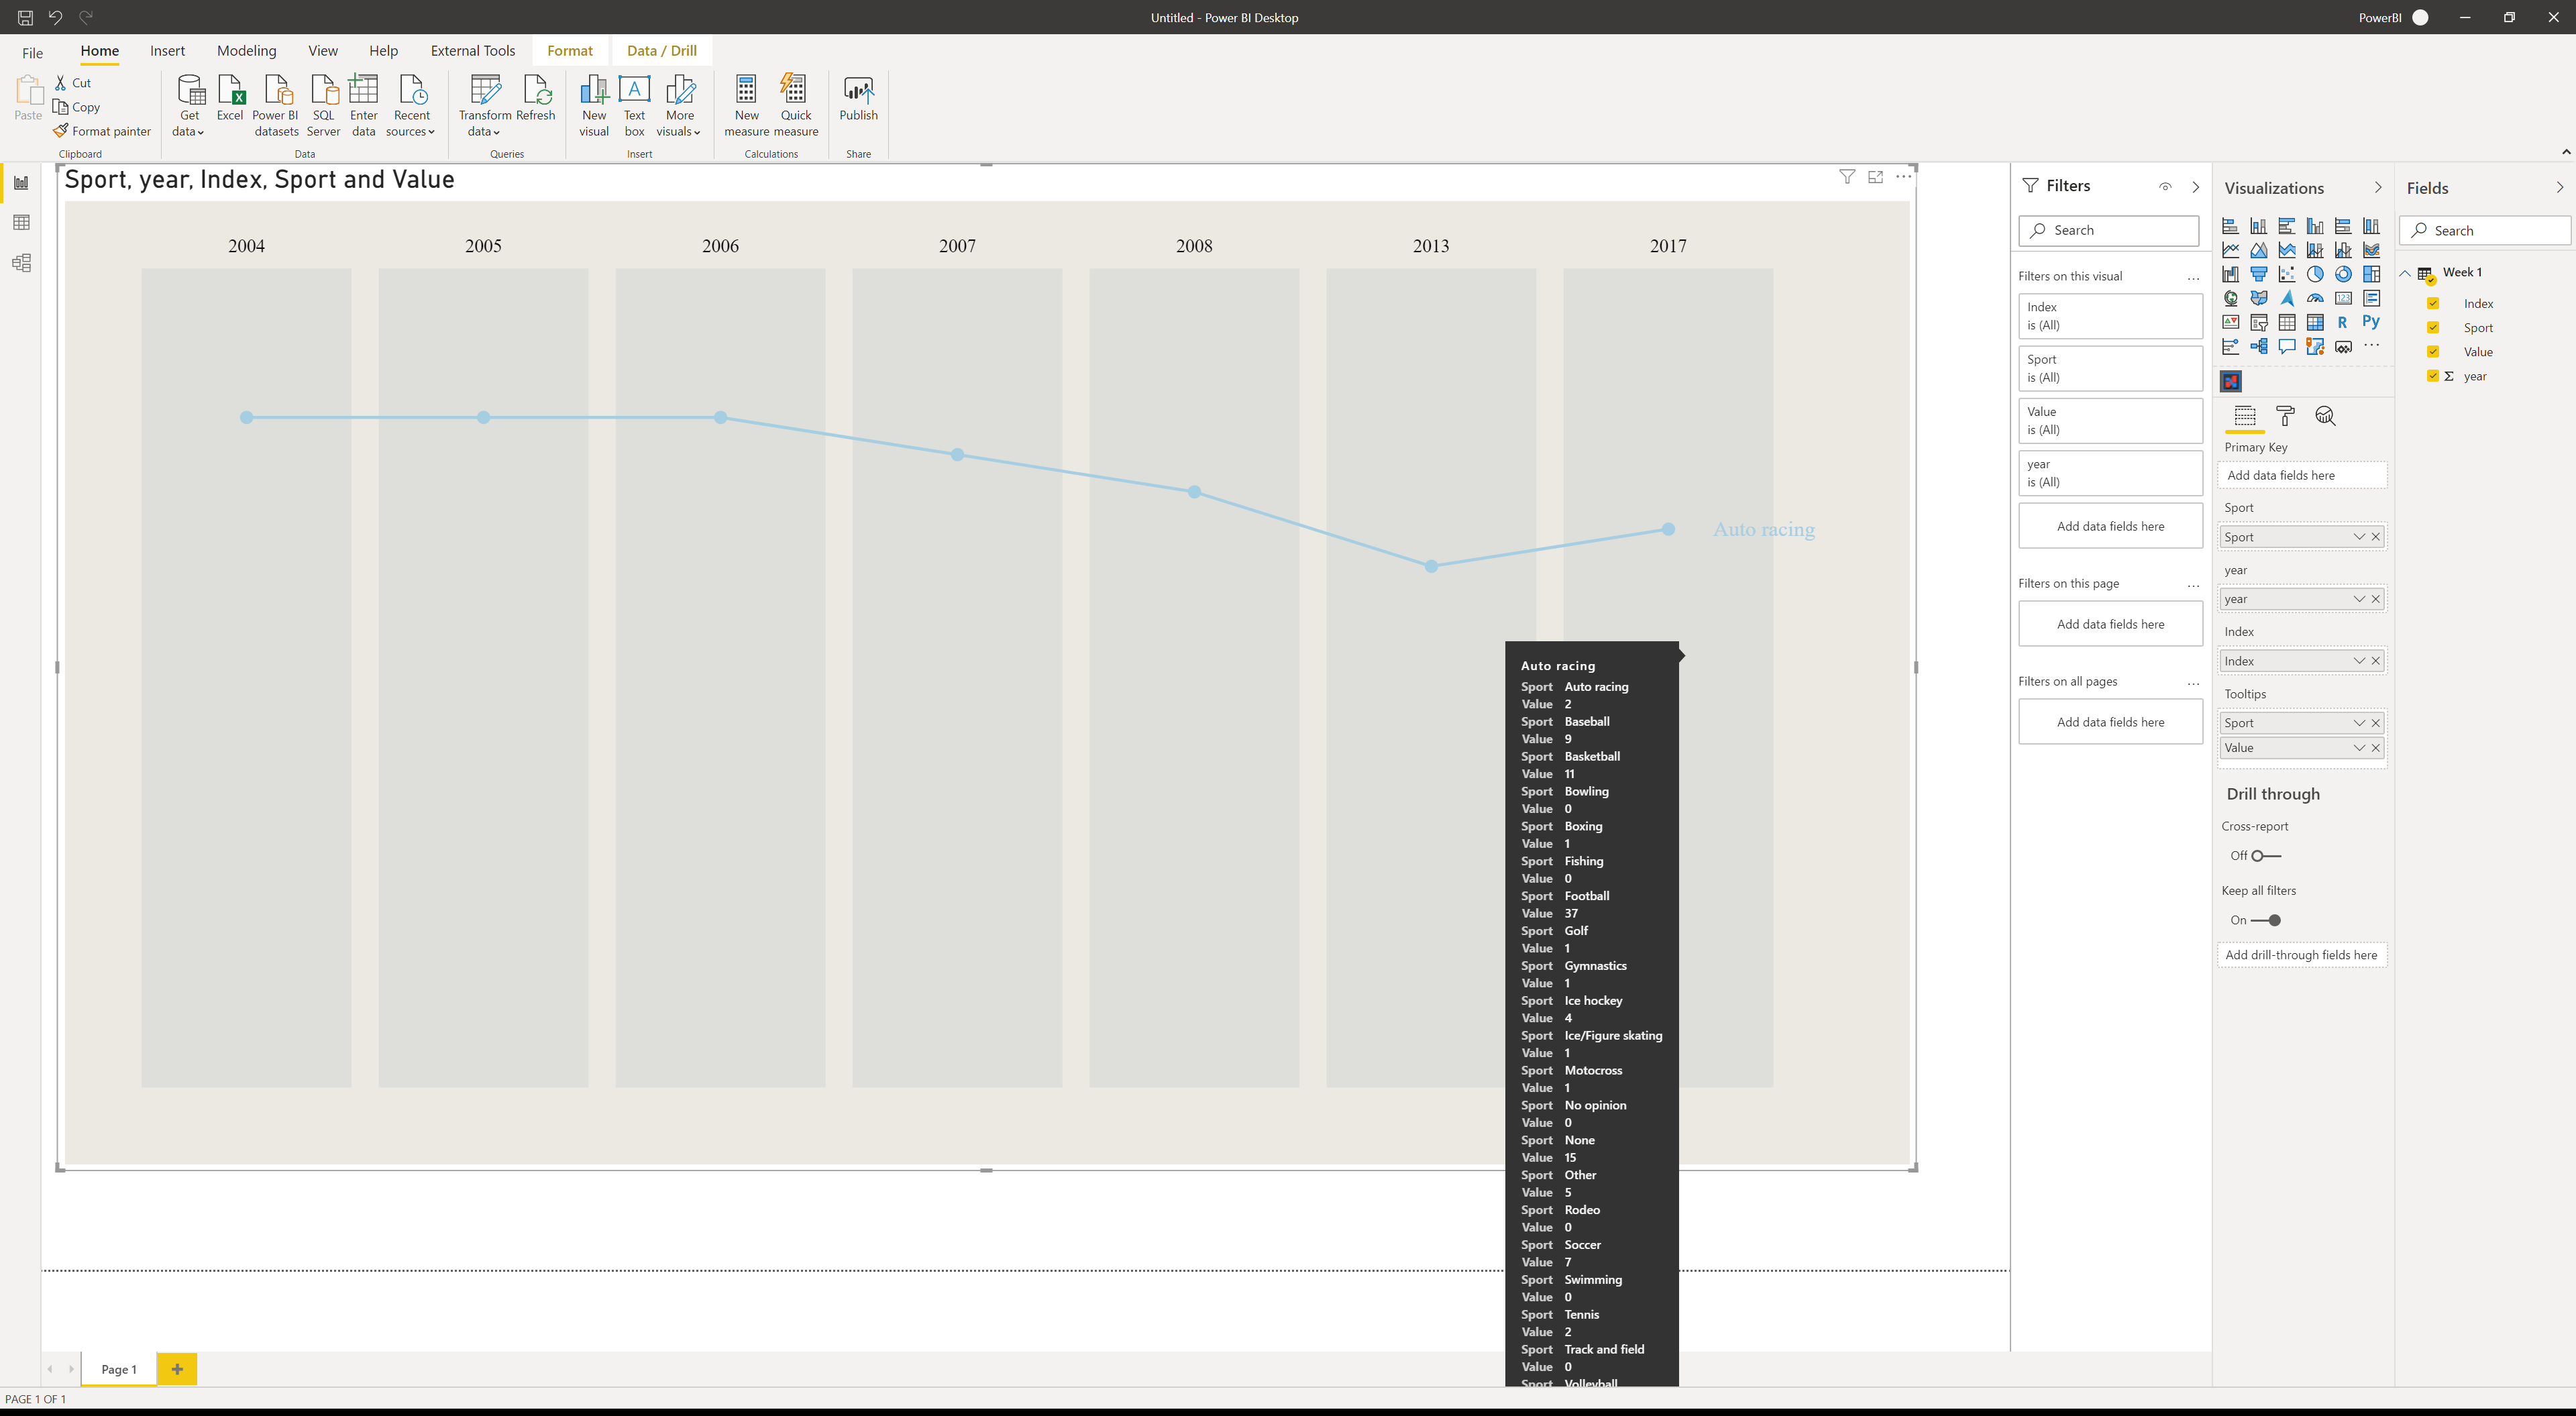Click the New measure button

coord(746,104)
